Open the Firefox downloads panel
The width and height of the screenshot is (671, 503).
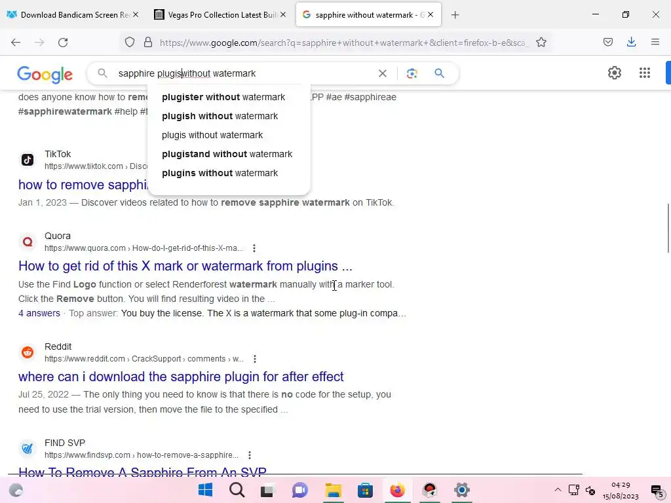pyautogui.click(x=631, y=42)
